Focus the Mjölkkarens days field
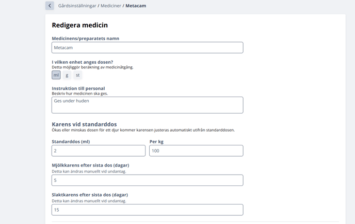This screenshot has height=224, width=355. pyautogui.click(x=148, y=180)
